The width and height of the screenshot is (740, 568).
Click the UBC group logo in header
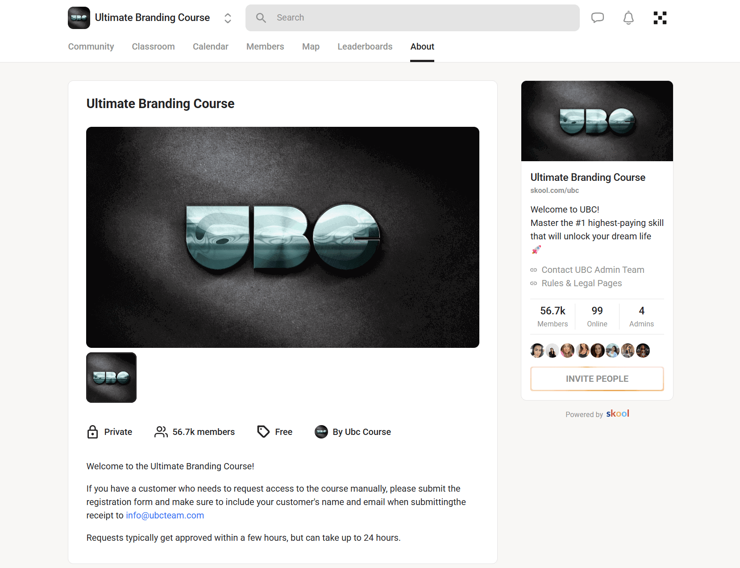click(79, 18)
